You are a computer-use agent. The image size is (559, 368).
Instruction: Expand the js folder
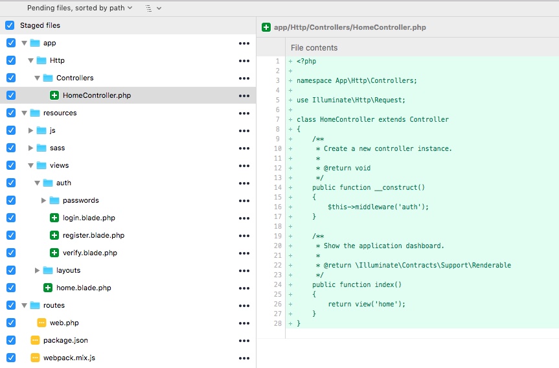point(31,130)
